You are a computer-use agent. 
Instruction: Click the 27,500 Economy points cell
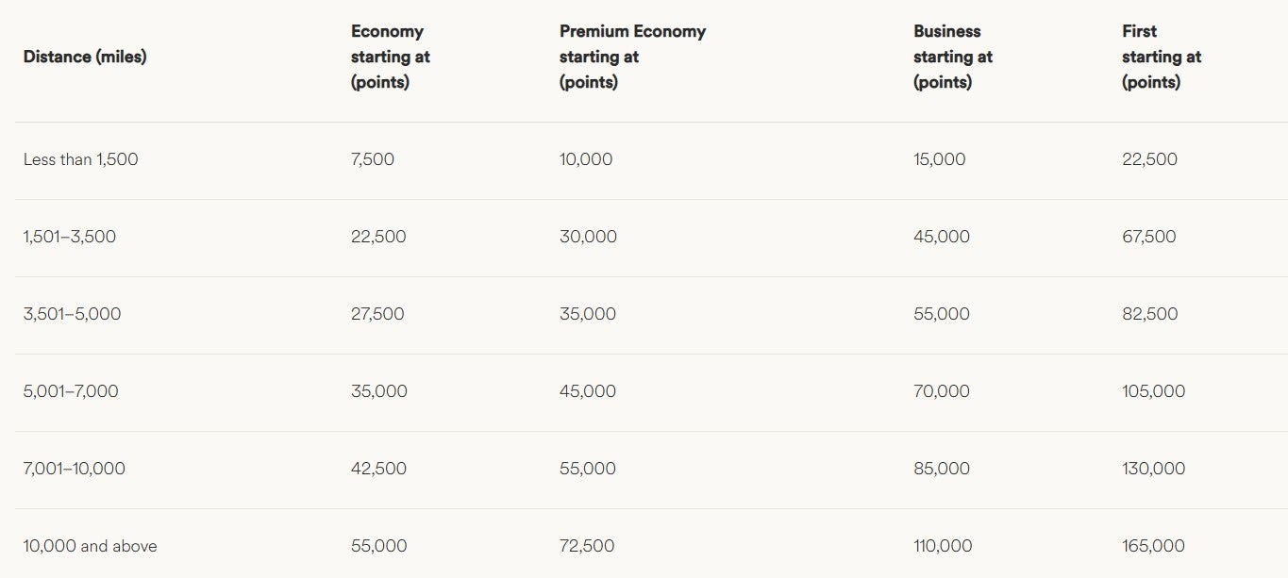pyautogui.click(x=377, y=314)
